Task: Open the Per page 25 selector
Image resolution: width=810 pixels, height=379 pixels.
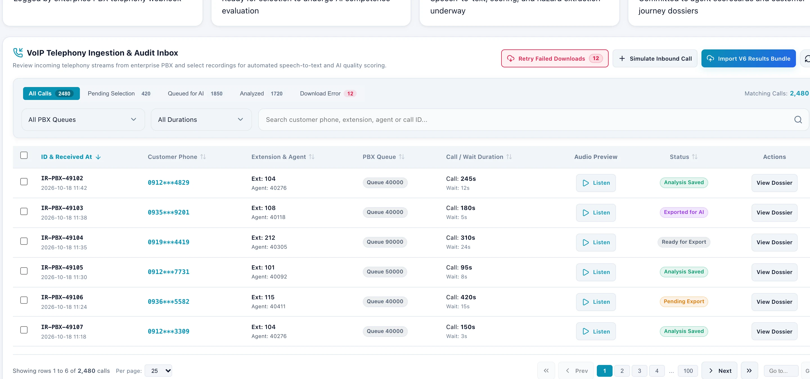Action: point(158,371)
